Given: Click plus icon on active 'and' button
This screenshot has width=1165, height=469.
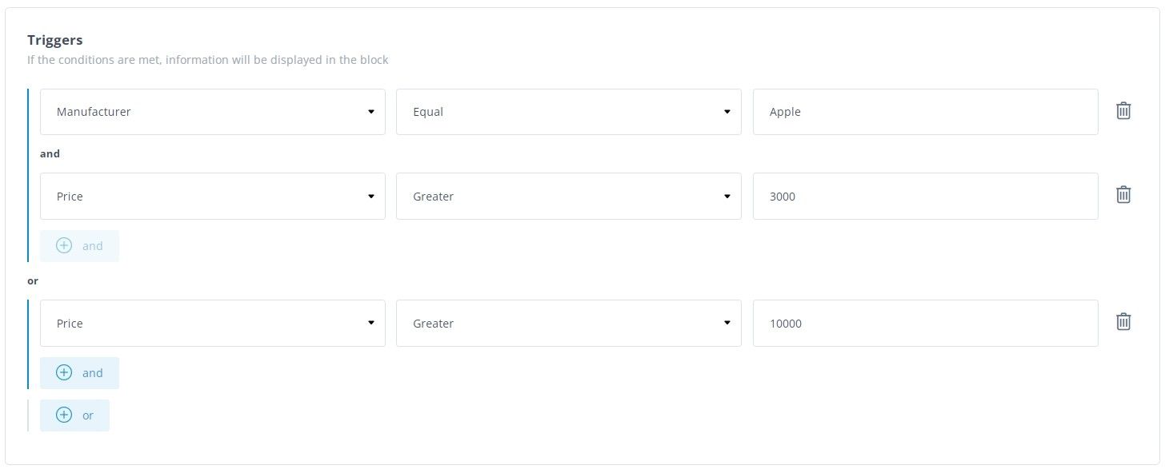Looking at the screenshot, I should tap(64, 372).
